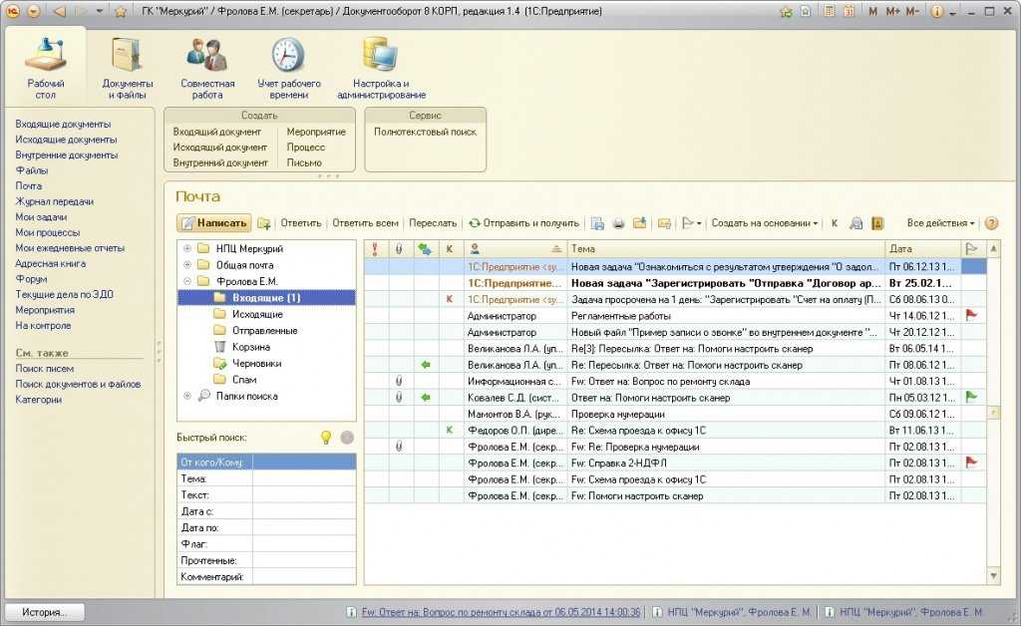The image size is (1021, 626).
Task: Open the Все действия dropdown
Action: [941, 223]
